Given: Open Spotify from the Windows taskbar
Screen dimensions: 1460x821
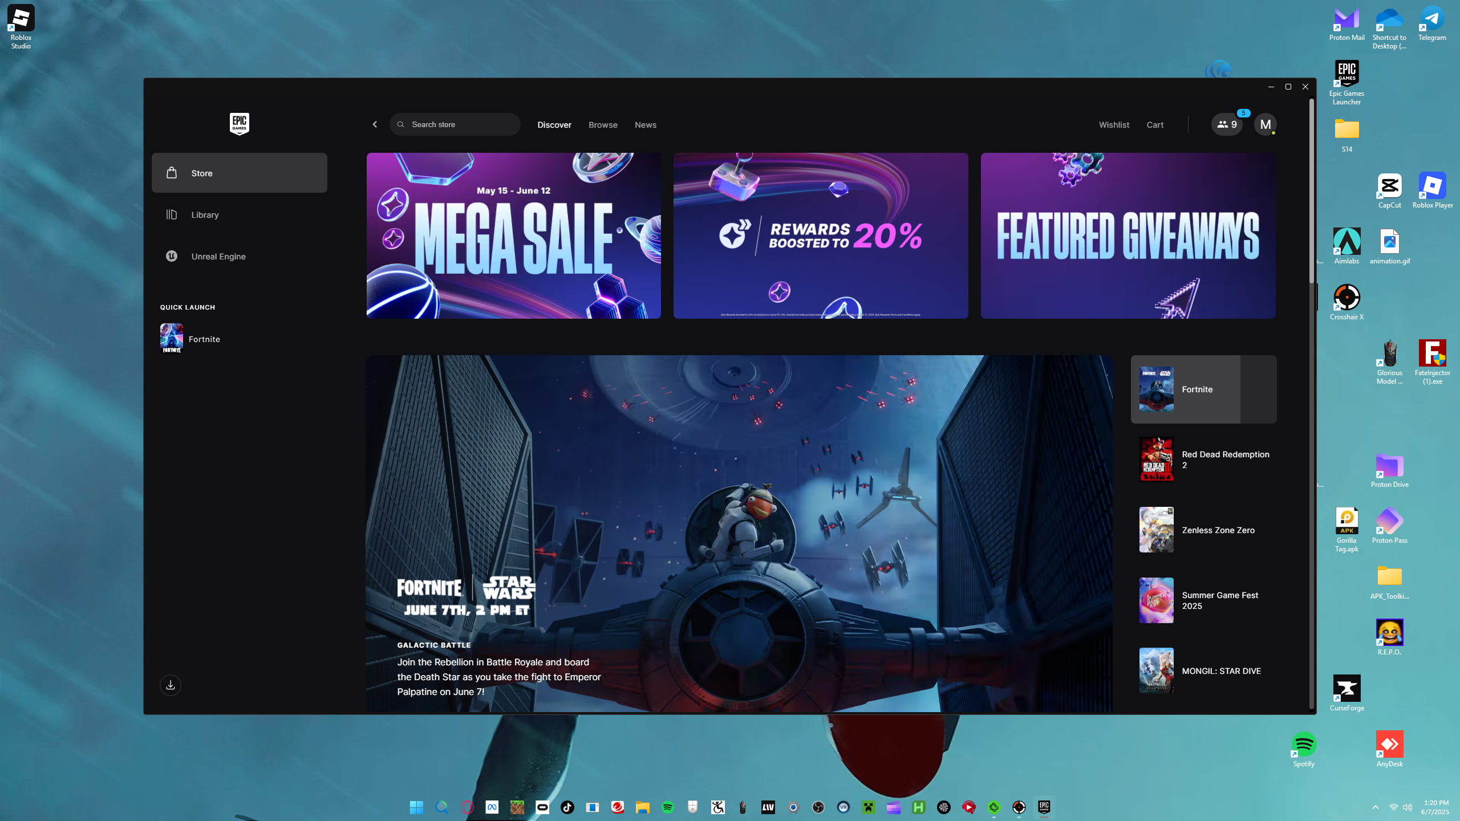Looking at the screenshot, I should (667, 807).
